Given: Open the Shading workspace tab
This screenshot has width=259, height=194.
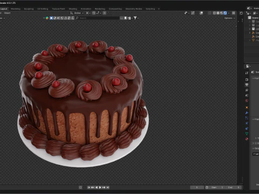Looking at the screenshot, I should pyautogui.click(x=73, y=9).
